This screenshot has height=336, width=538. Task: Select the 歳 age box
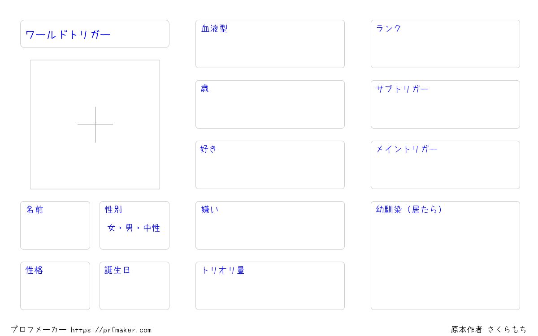pos(270,104)
